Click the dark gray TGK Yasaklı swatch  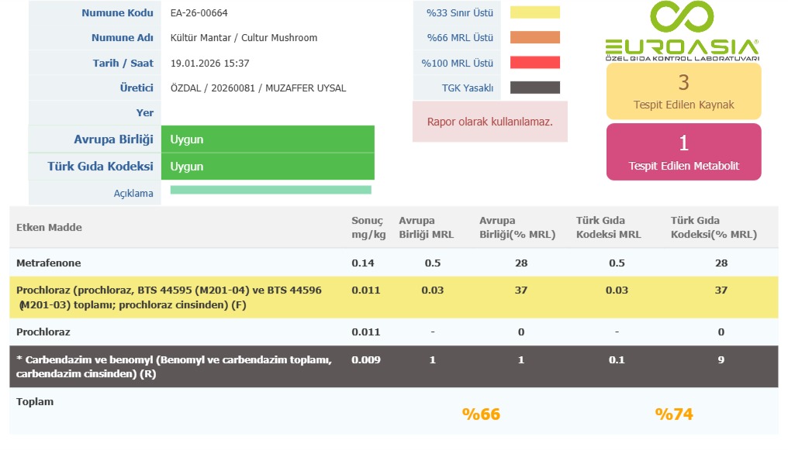534,88
